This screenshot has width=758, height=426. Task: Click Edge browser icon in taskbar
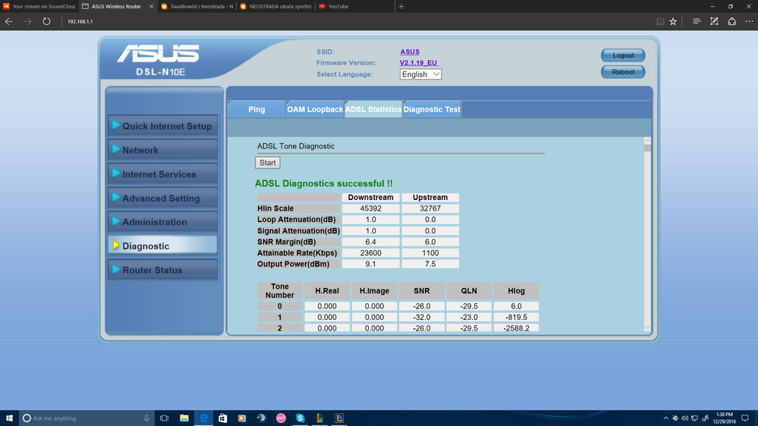tap(203, 418)
